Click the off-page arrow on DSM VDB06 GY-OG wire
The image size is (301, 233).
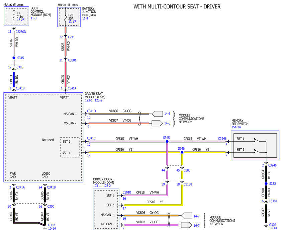pyautogui.click(x=157, y=114)
